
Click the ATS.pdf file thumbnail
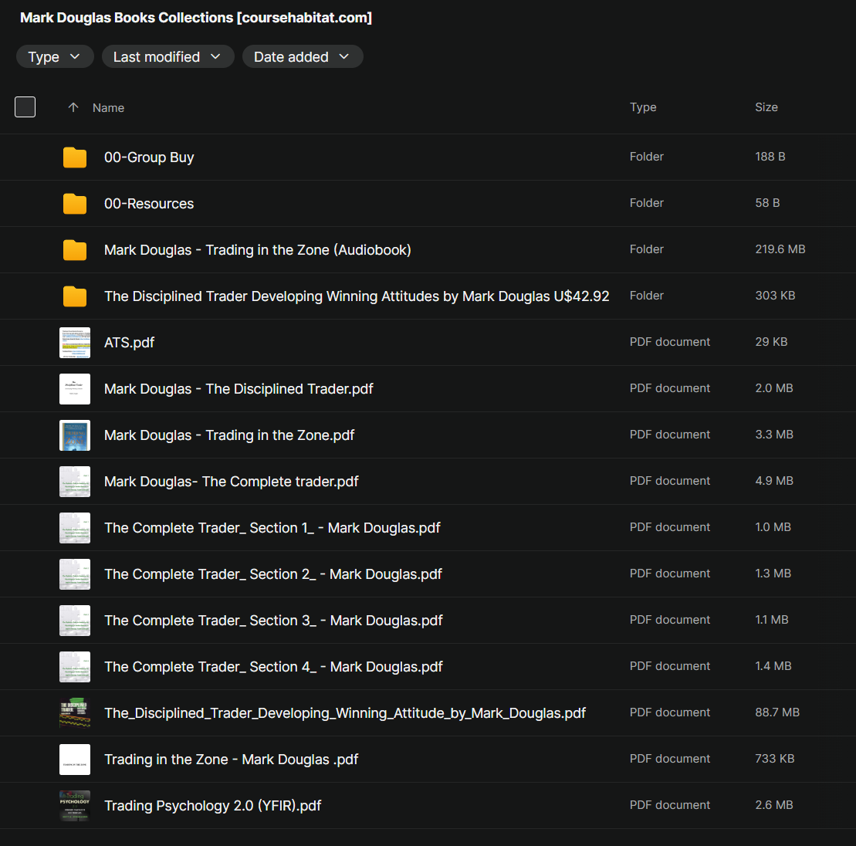(75, 343)
